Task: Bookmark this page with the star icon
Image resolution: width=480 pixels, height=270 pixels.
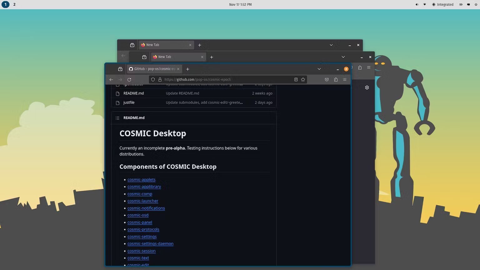Action: click(303, 80)
